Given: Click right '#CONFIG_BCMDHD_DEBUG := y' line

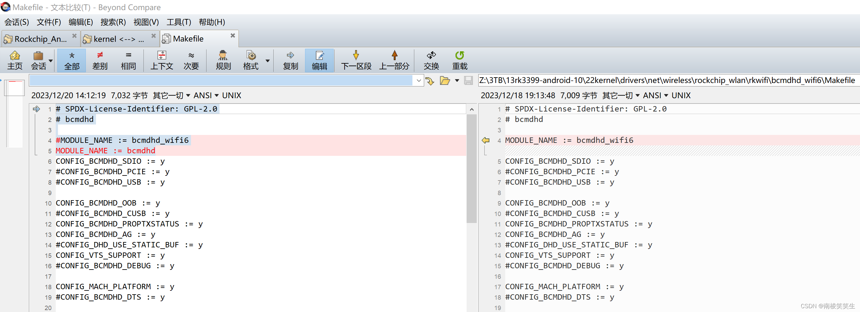Looking at the screenshot, I should [x=564, y=266].
